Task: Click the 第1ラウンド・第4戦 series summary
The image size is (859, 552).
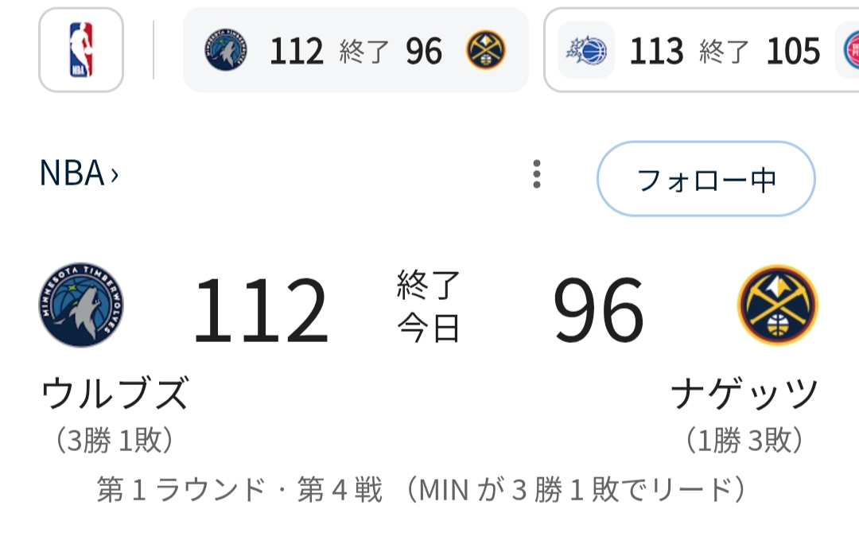Action: coord(422,490)
